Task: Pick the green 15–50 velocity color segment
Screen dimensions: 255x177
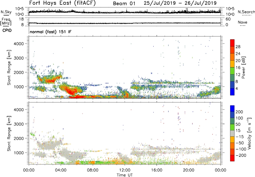Action: [232, 127]
